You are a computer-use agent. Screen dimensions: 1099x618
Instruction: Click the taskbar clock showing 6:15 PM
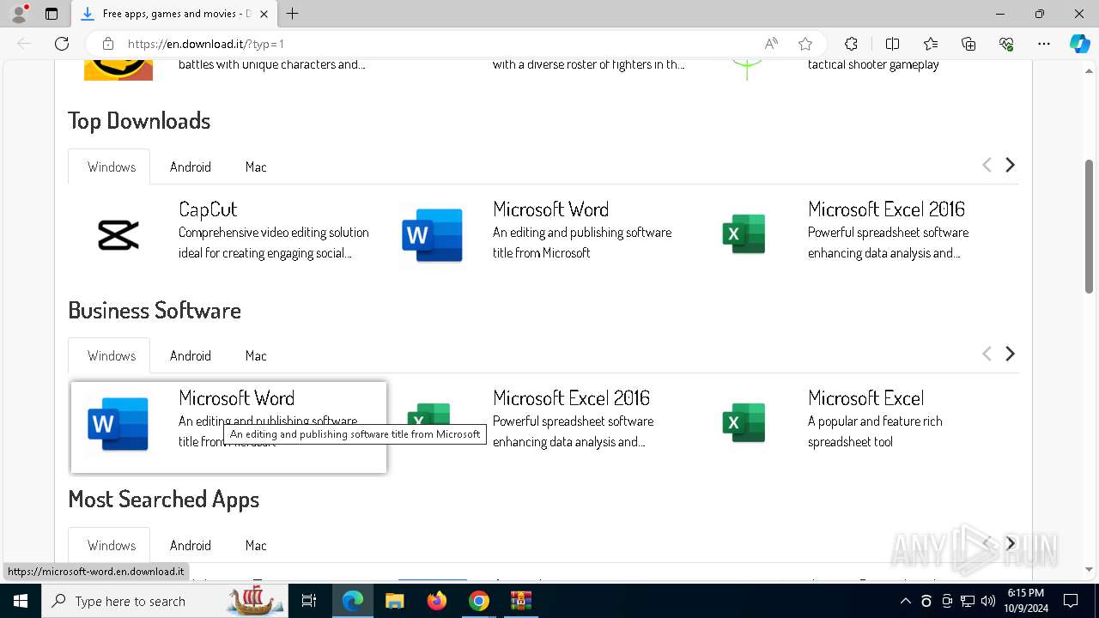[1025, 601]
